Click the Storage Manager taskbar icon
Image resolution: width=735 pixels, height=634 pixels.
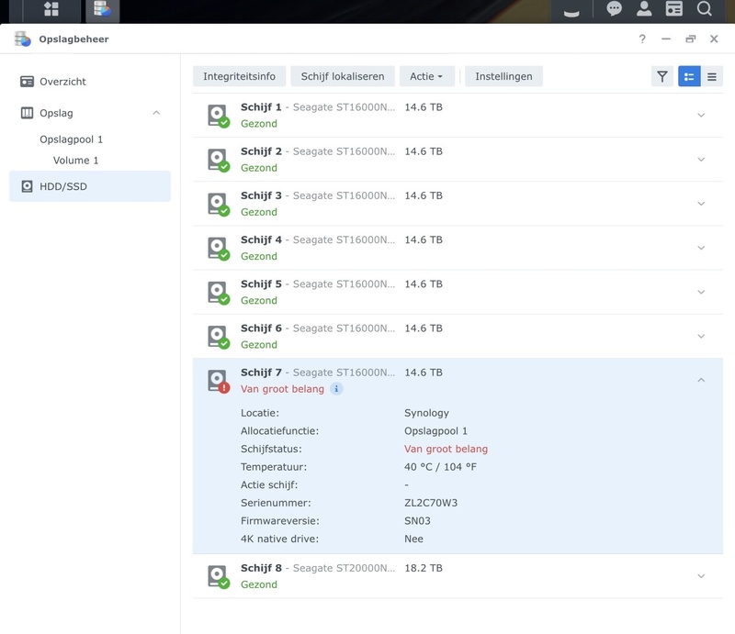[102, 8]
